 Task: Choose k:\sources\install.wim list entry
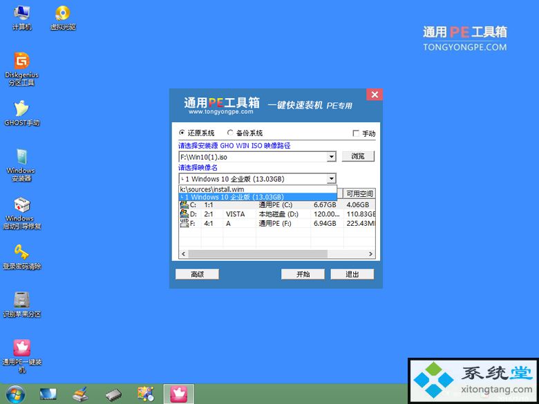tap(258, 189)
